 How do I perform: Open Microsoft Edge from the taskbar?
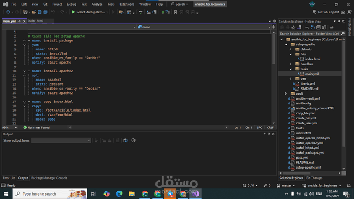pyautogui.click(x=119, y=194)
